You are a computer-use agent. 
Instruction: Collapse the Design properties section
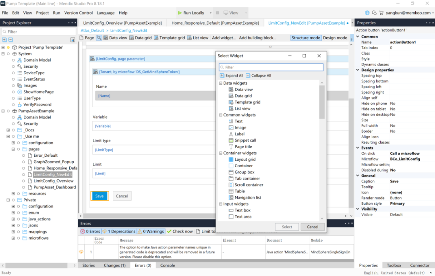358,70
